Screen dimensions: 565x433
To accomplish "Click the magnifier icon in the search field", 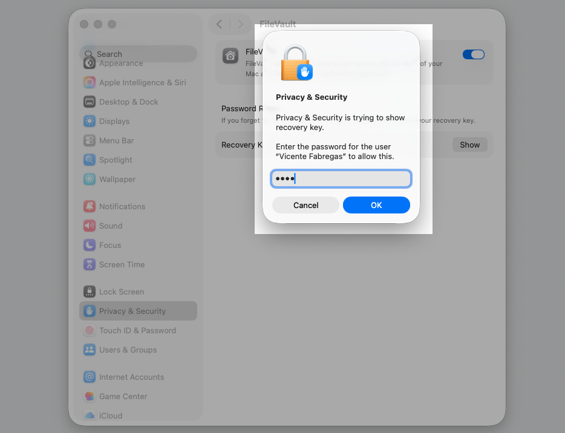I will point(88,54).
